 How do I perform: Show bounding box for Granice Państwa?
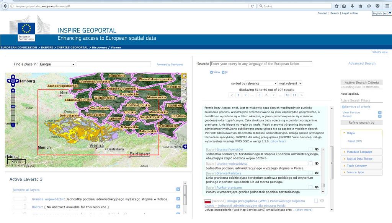tap(310, 173)
